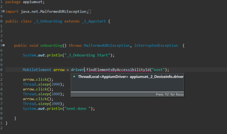Image resolution: width=227 pixels, height=134 pixels.
Task: Collapse the onboarding method fold marker
Action: (x=3, y=45)
